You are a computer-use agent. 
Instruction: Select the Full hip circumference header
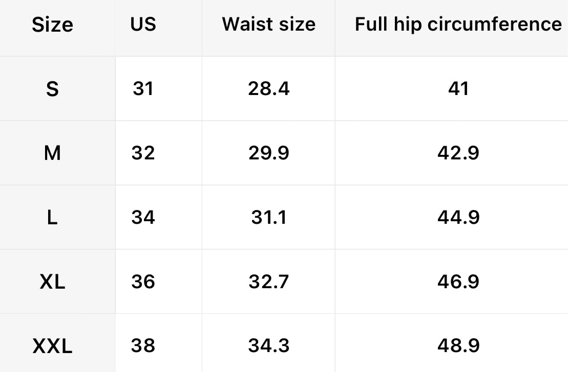click(458, 25)
